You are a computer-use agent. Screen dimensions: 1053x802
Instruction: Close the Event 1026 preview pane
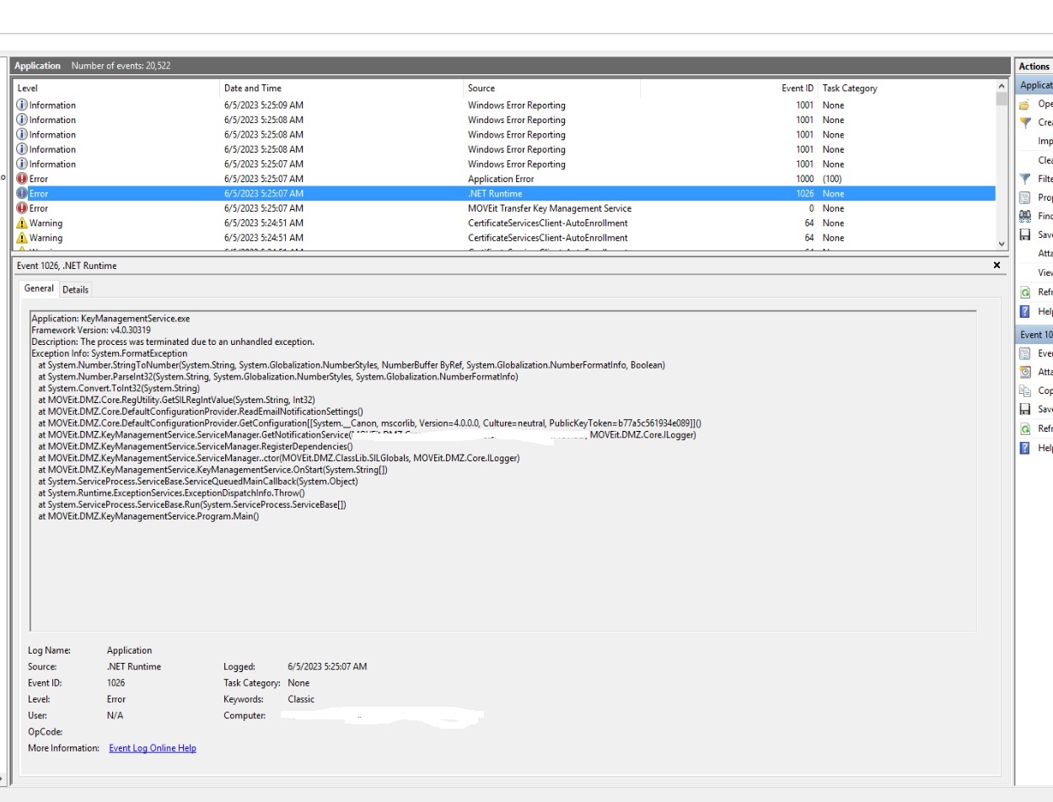(997, 265)
